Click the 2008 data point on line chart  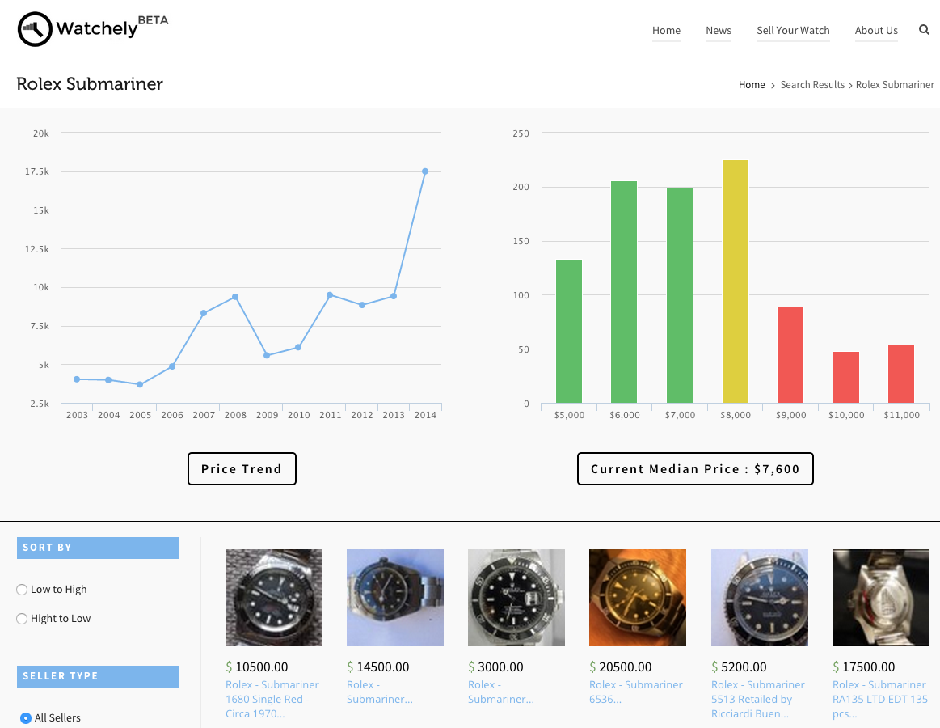[235, 297]
